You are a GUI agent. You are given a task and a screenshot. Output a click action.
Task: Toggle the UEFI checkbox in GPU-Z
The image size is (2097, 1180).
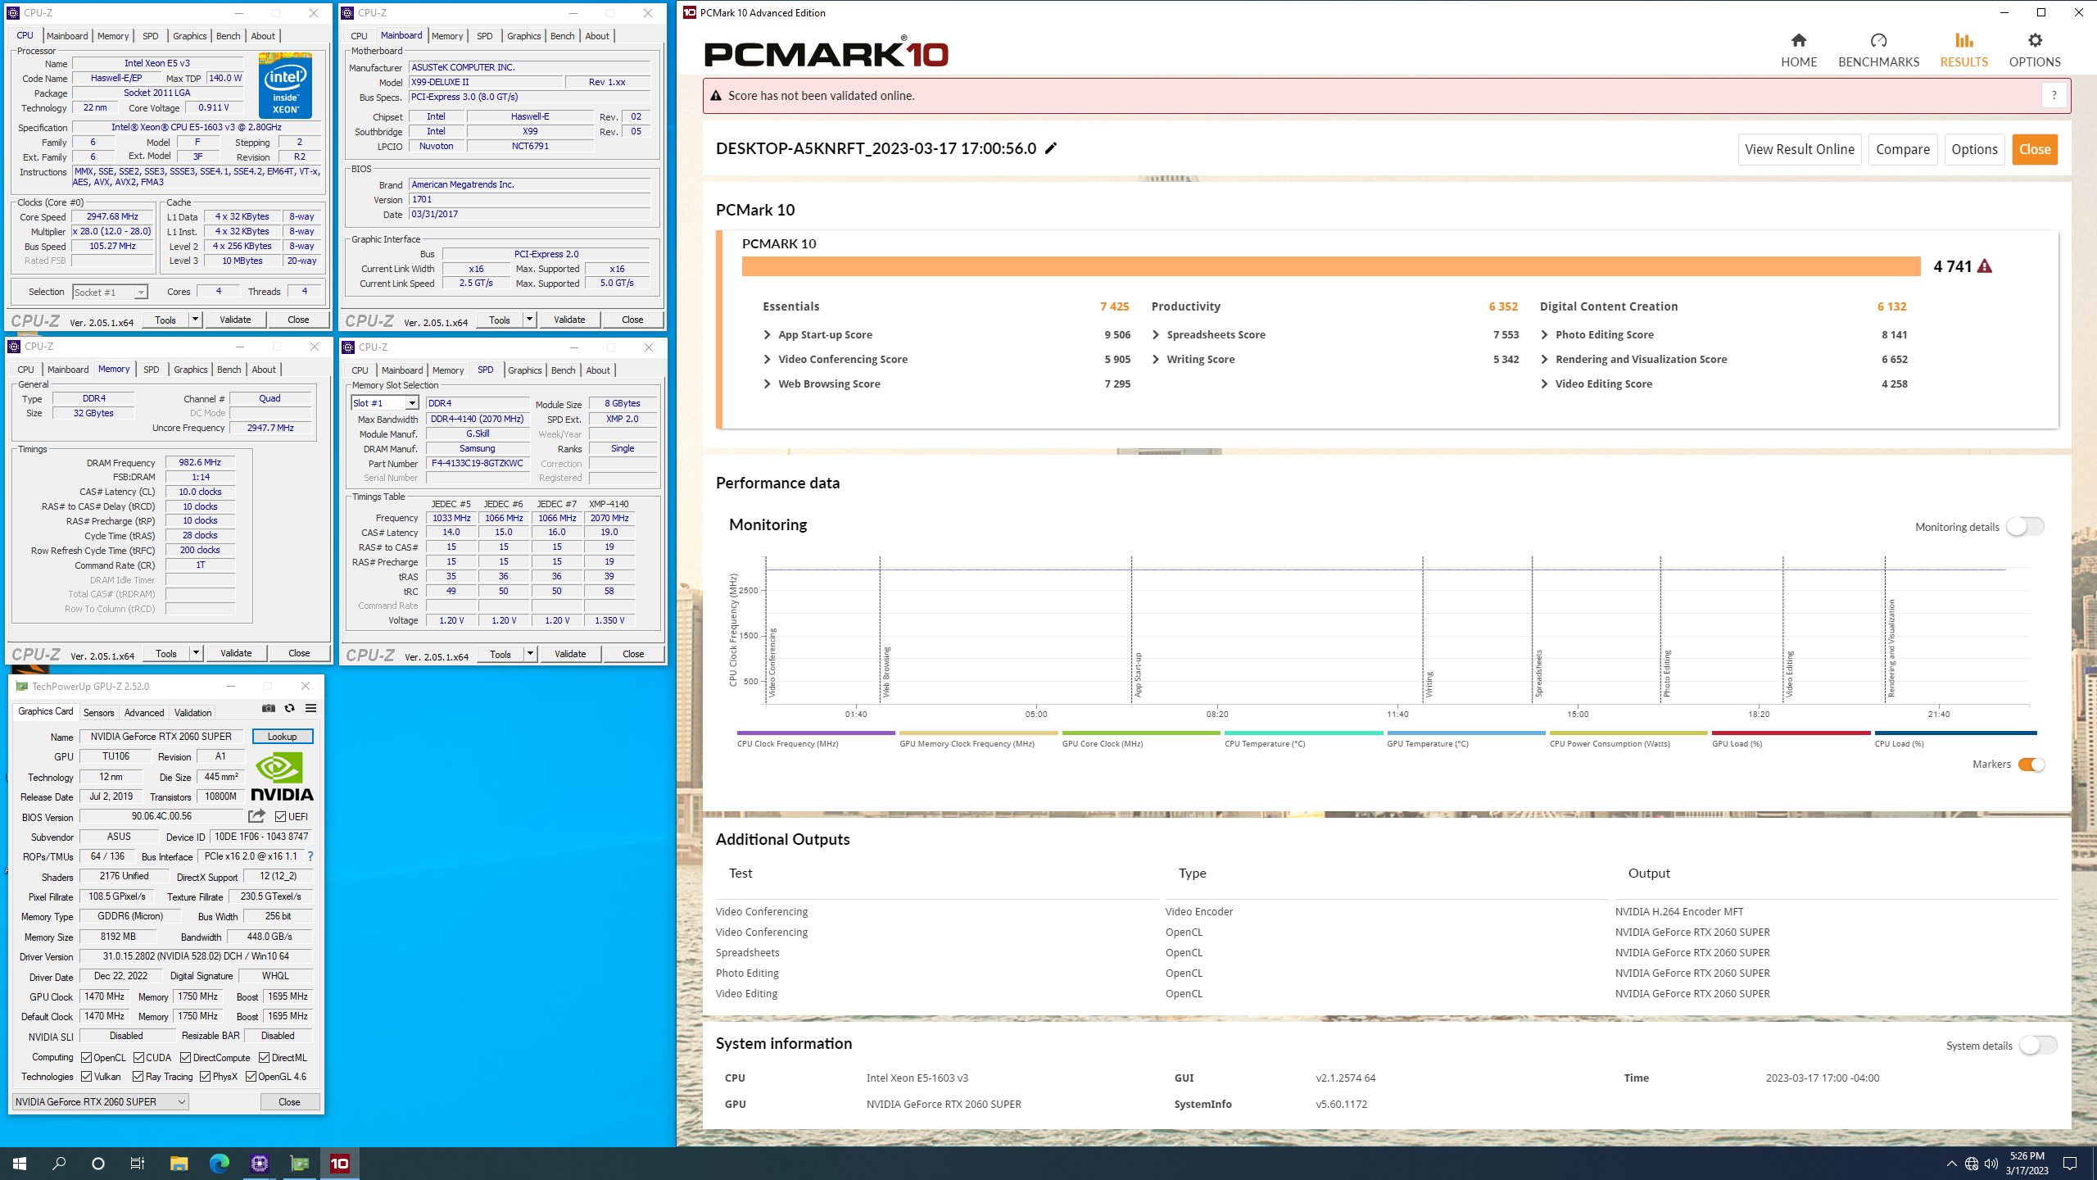pyautogui.click(x=281, y=816)
